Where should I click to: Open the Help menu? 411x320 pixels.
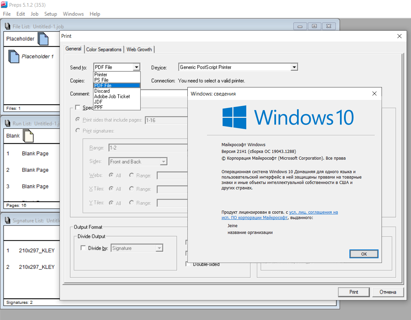tap(95, 14)
